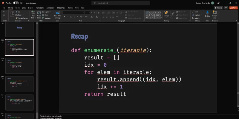Click the Redo icon
Viewport: 239px width, 119px height.
4,15
